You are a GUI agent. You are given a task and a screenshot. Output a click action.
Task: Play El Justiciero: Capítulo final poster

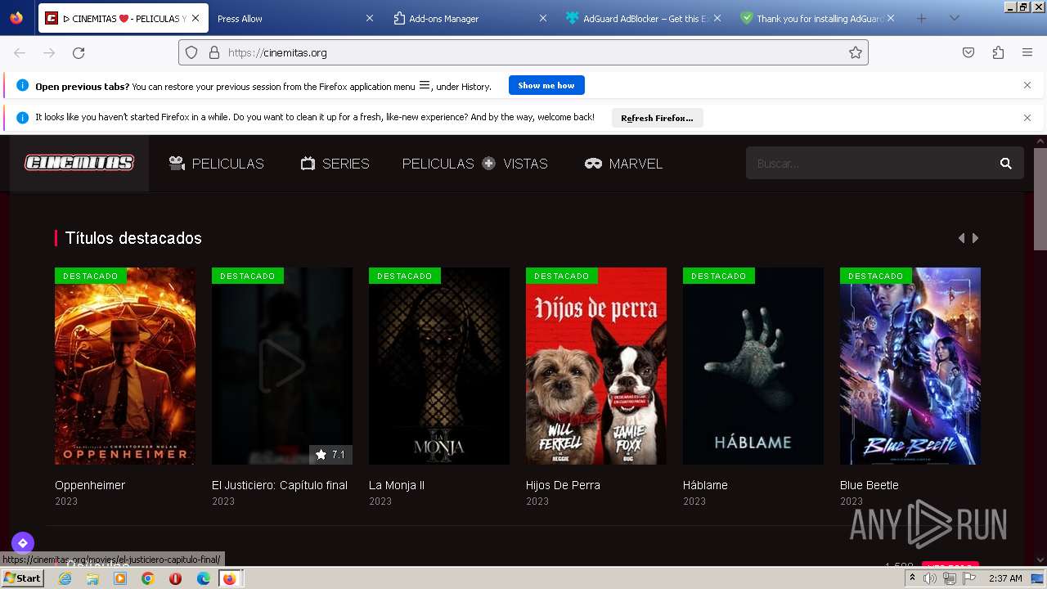[x=282, y=366]
